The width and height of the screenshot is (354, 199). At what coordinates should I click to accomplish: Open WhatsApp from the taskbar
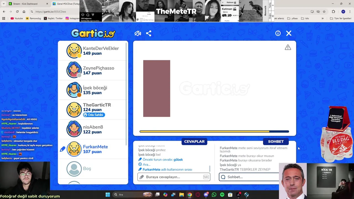click(x=214, y=195)
